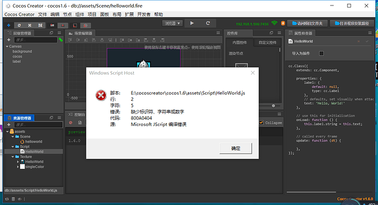This screenshot has width=378, height=205.
Task: Clear the console with red icon
Action: 71,123
